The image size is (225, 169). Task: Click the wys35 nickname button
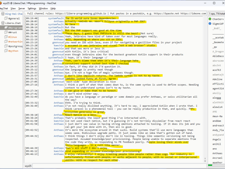[29, 165]
